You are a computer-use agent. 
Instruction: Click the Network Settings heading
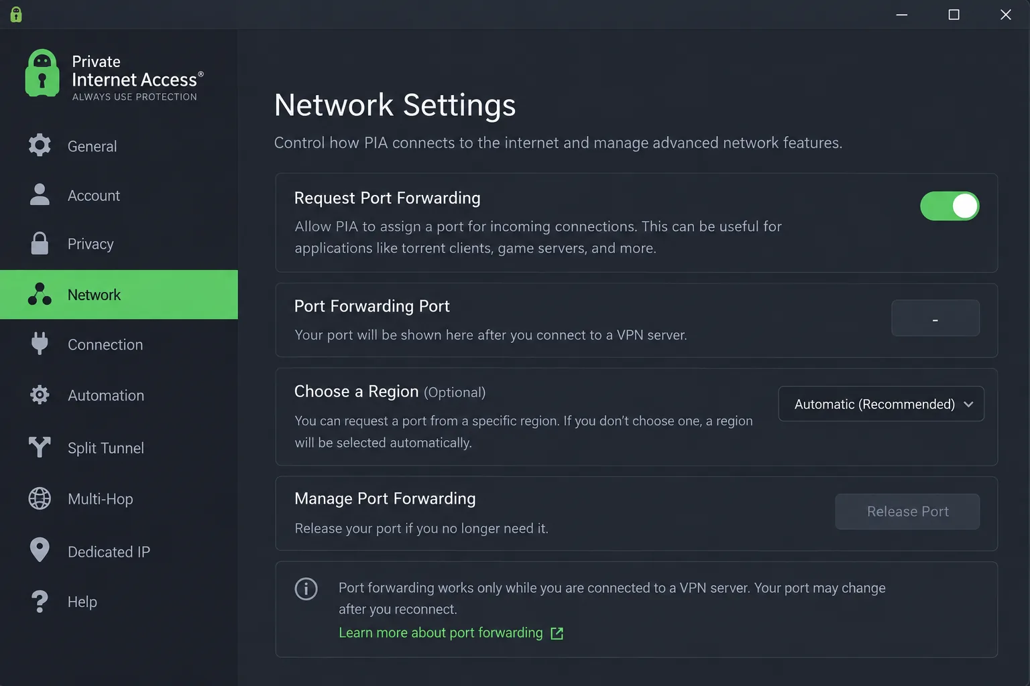point(395,105)
